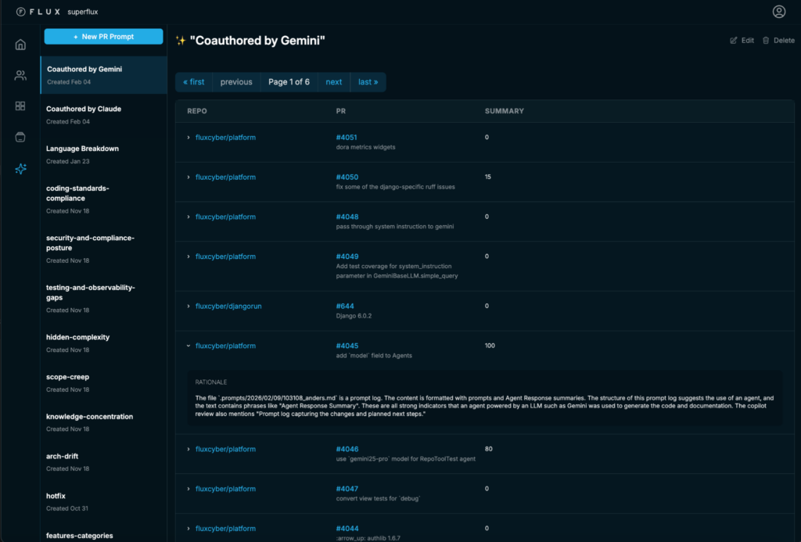Open the Home icon in sidebar

(20, 45)
